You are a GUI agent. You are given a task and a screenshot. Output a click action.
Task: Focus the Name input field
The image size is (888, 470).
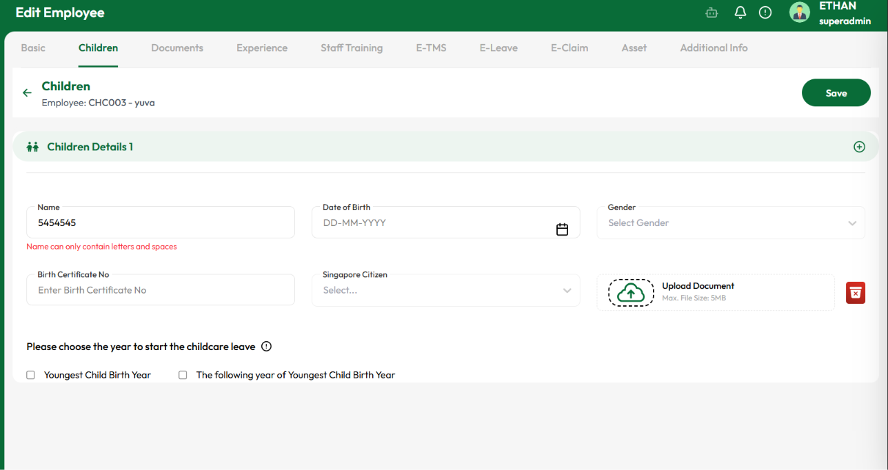(x=161, y=223)
